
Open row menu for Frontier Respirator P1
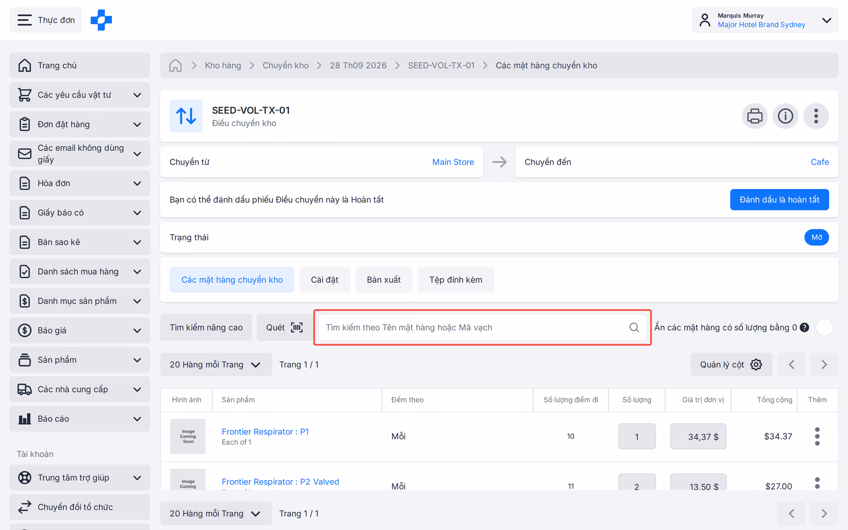pyautogui.click(x=817, y=436)
